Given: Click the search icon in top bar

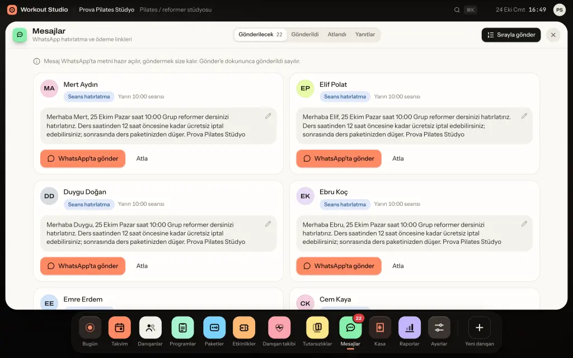Looking at the screenshot, I should click(x=457, y=10).
